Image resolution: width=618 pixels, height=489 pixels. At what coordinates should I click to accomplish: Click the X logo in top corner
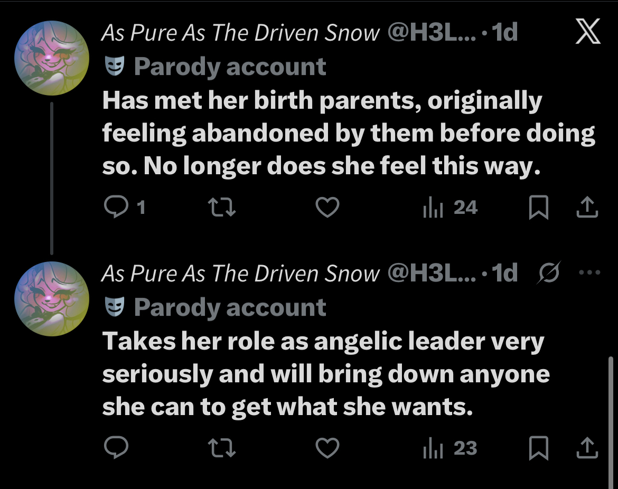pyautogui.click(x=587, y=34)
